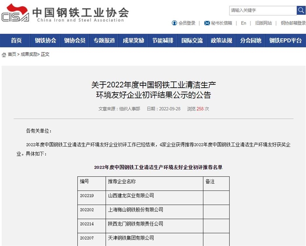Open the 钢铁协会 navigation menu
This screenshot has height=246, width=306.
click(46, 41)
